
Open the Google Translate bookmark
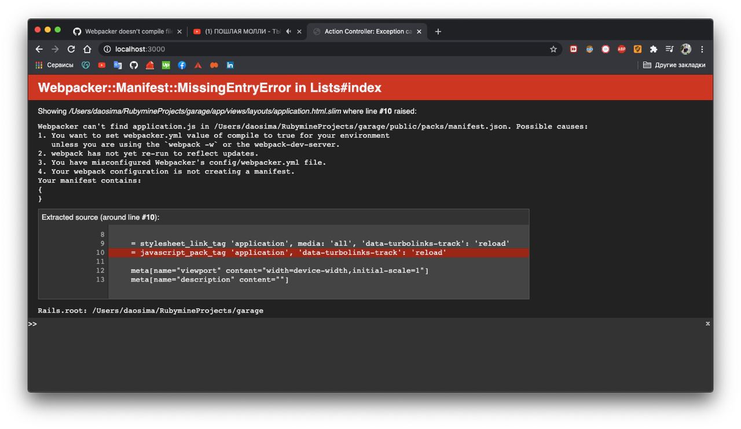point(118,65)
